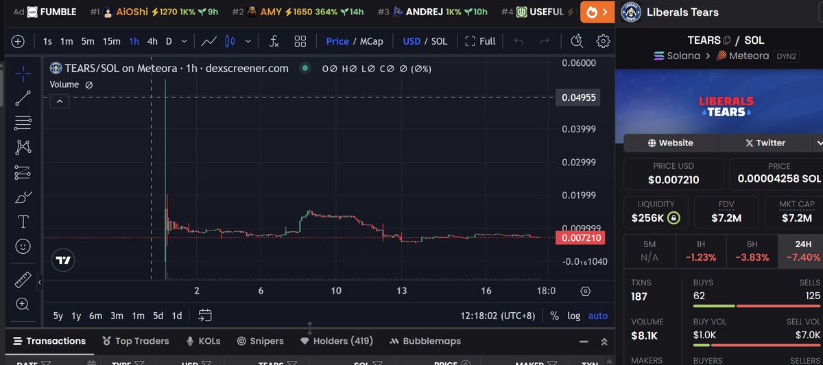Click the orange fire trending button
Screen dimensions: 823x365
click(x=598, y=12)
